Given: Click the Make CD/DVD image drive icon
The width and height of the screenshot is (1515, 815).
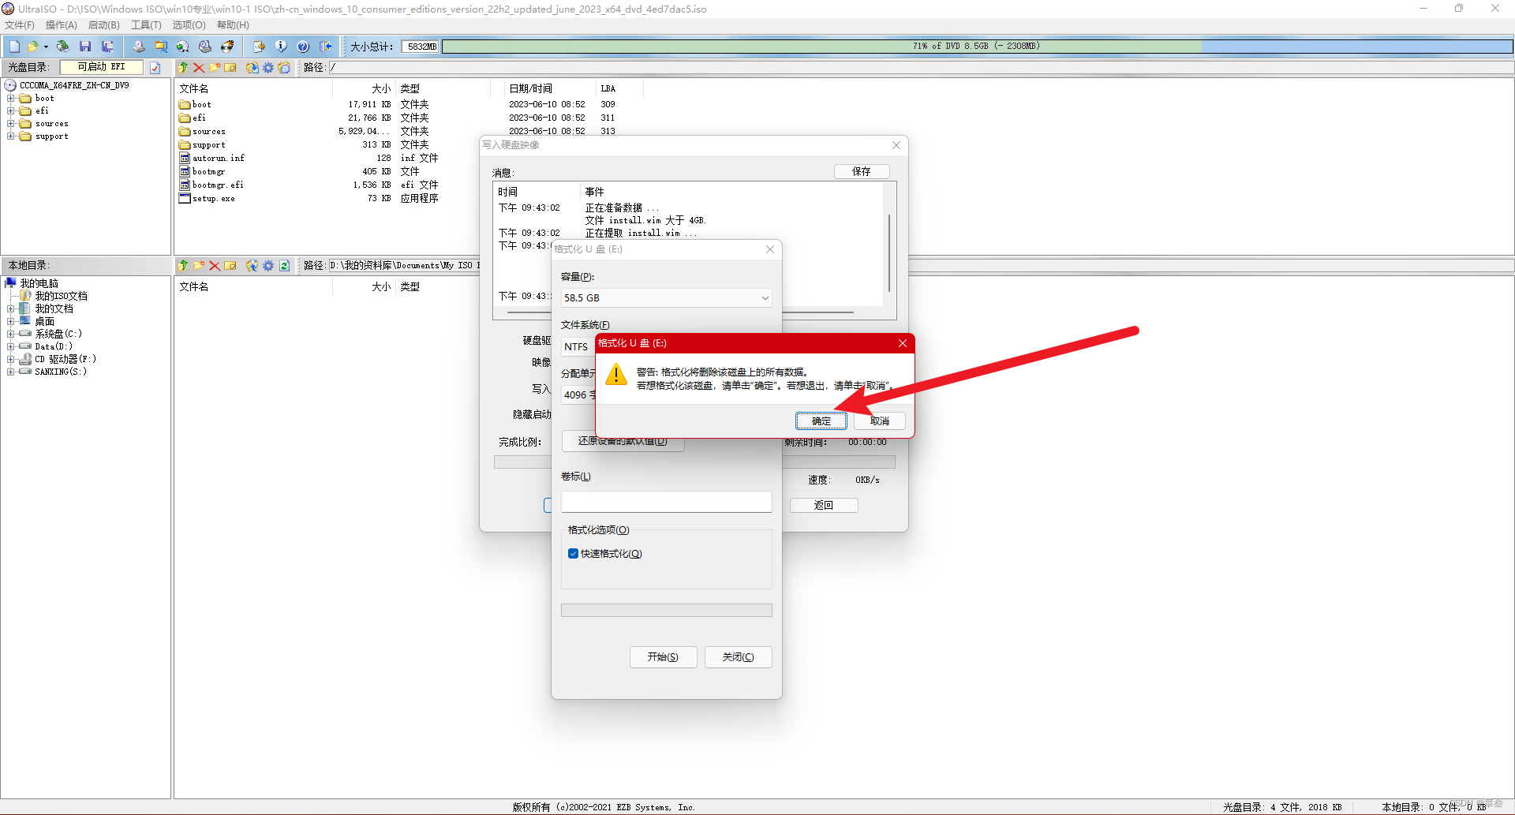Looking at the screenshot, I should click(138, 47).
